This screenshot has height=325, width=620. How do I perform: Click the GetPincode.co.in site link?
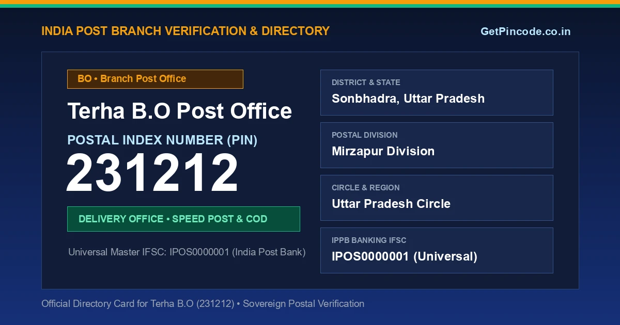pos(525,31)
